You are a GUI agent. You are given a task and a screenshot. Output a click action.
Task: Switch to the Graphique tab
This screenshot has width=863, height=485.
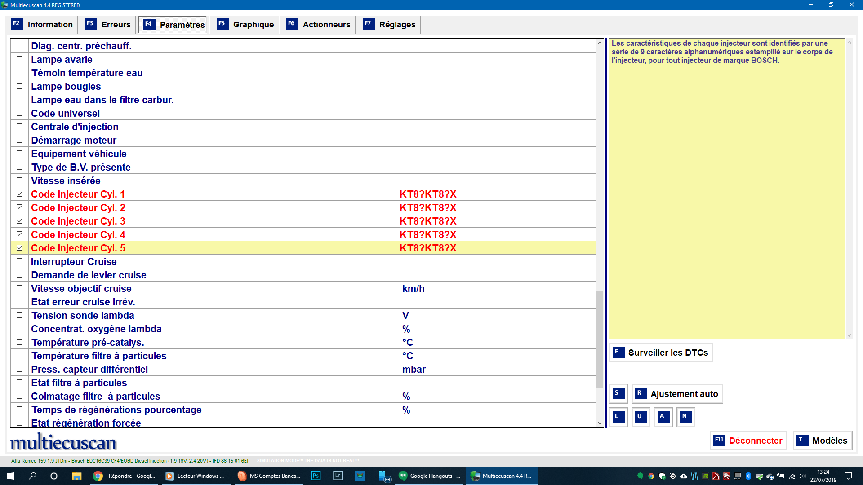click(x=245, y=25)
